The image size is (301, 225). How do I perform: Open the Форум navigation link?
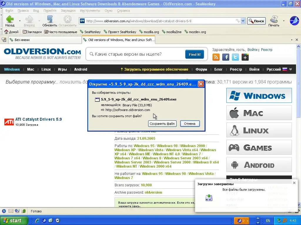tap(201, 69)
